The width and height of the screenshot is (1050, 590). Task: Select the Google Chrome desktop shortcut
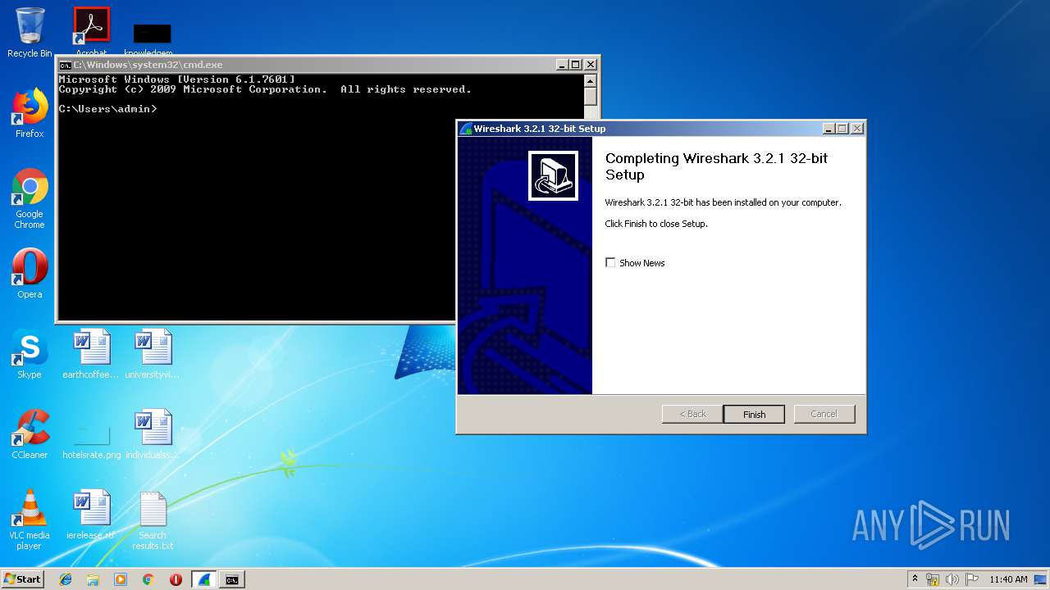coord(30,198)
